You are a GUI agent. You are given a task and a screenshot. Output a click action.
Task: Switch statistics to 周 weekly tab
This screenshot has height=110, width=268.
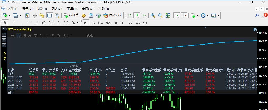[24, 35]
